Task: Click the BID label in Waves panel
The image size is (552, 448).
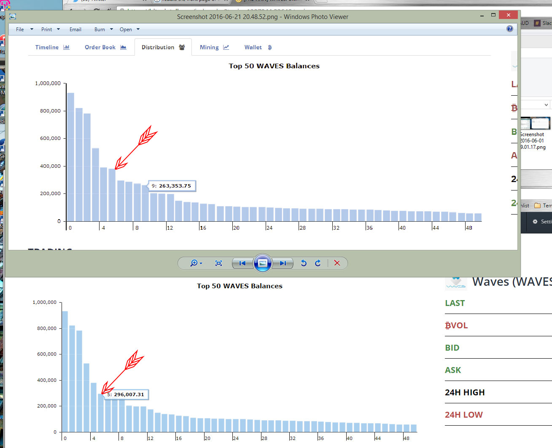Action: pos(452,348)
